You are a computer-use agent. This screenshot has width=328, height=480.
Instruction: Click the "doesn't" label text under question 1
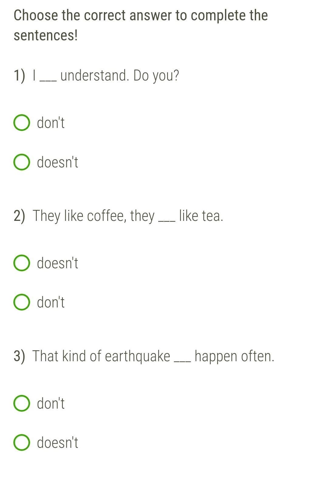tap(57, 162)
